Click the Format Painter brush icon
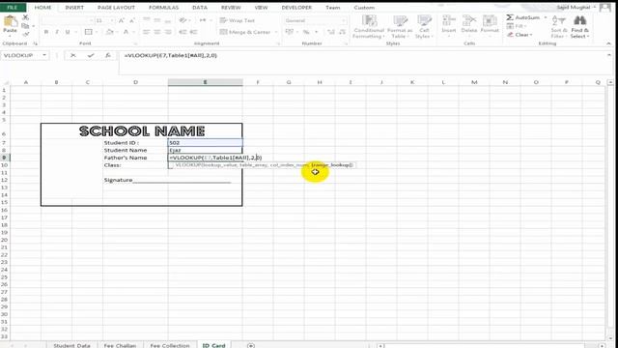The image size is (618, 348). tap(26, 35)
